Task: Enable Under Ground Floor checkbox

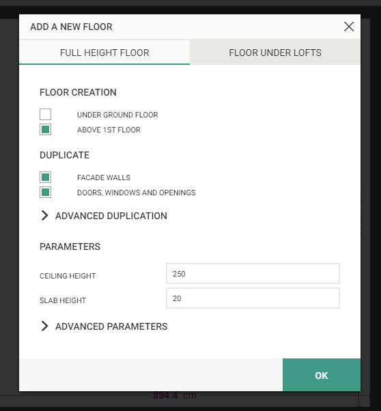Action: click(45, 114)
